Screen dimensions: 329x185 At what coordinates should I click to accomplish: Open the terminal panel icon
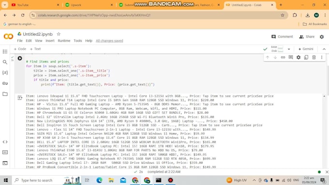(5, 163)
